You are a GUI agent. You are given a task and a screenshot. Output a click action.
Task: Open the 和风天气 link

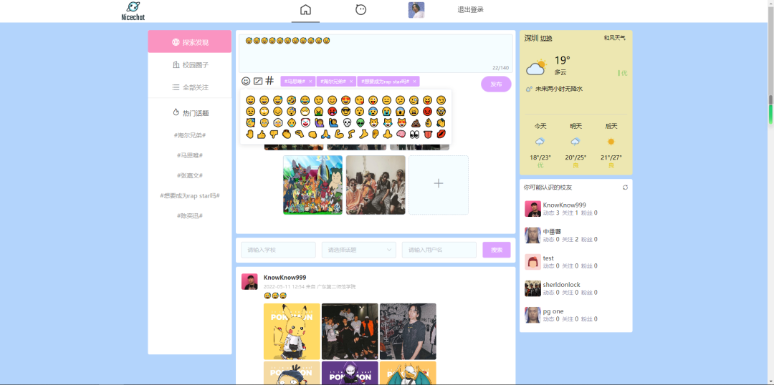(x=615, y=38)
